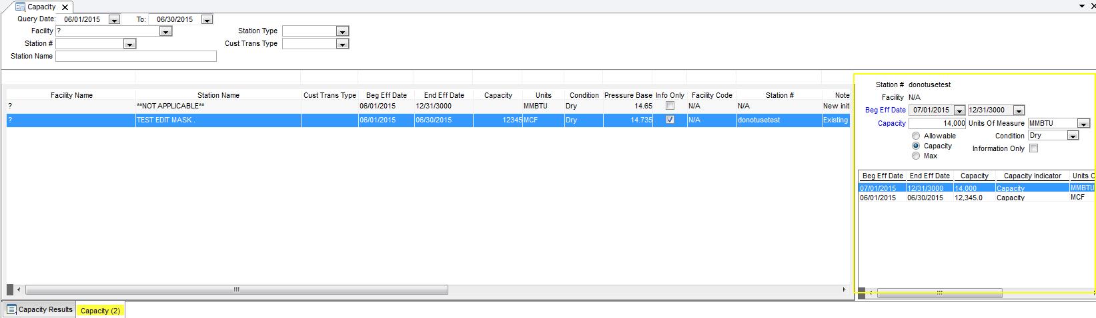Expand the Facility dropdown
The height and width of the screenshot is (318, 1096).
(x=166, y=31)
